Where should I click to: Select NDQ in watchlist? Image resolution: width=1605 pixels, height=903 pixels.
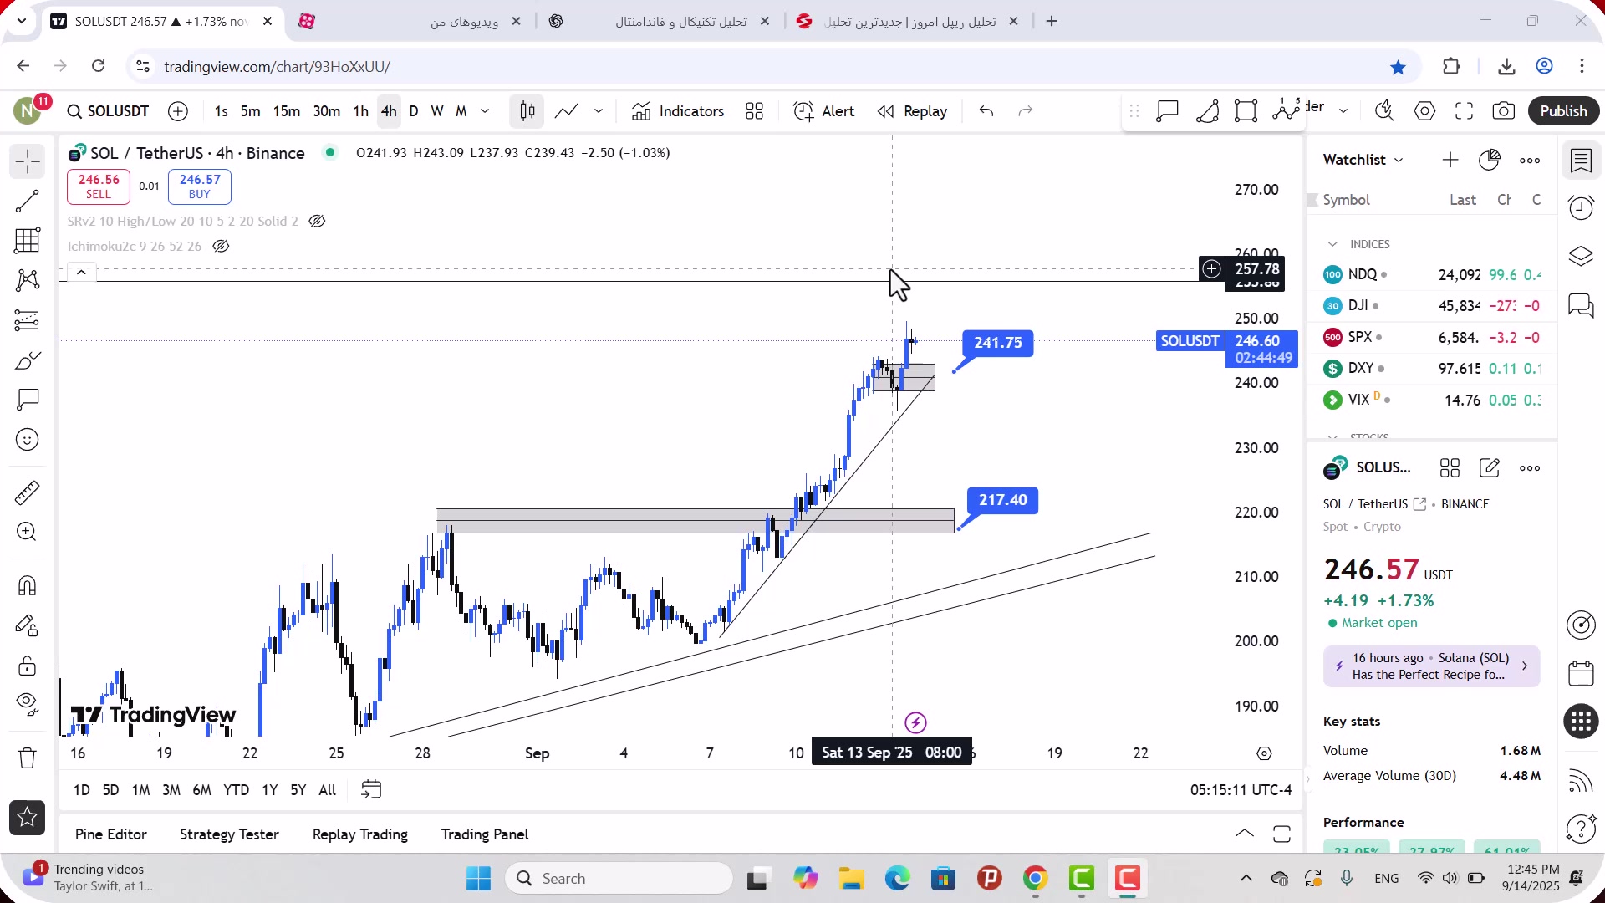click(1431, 274)
